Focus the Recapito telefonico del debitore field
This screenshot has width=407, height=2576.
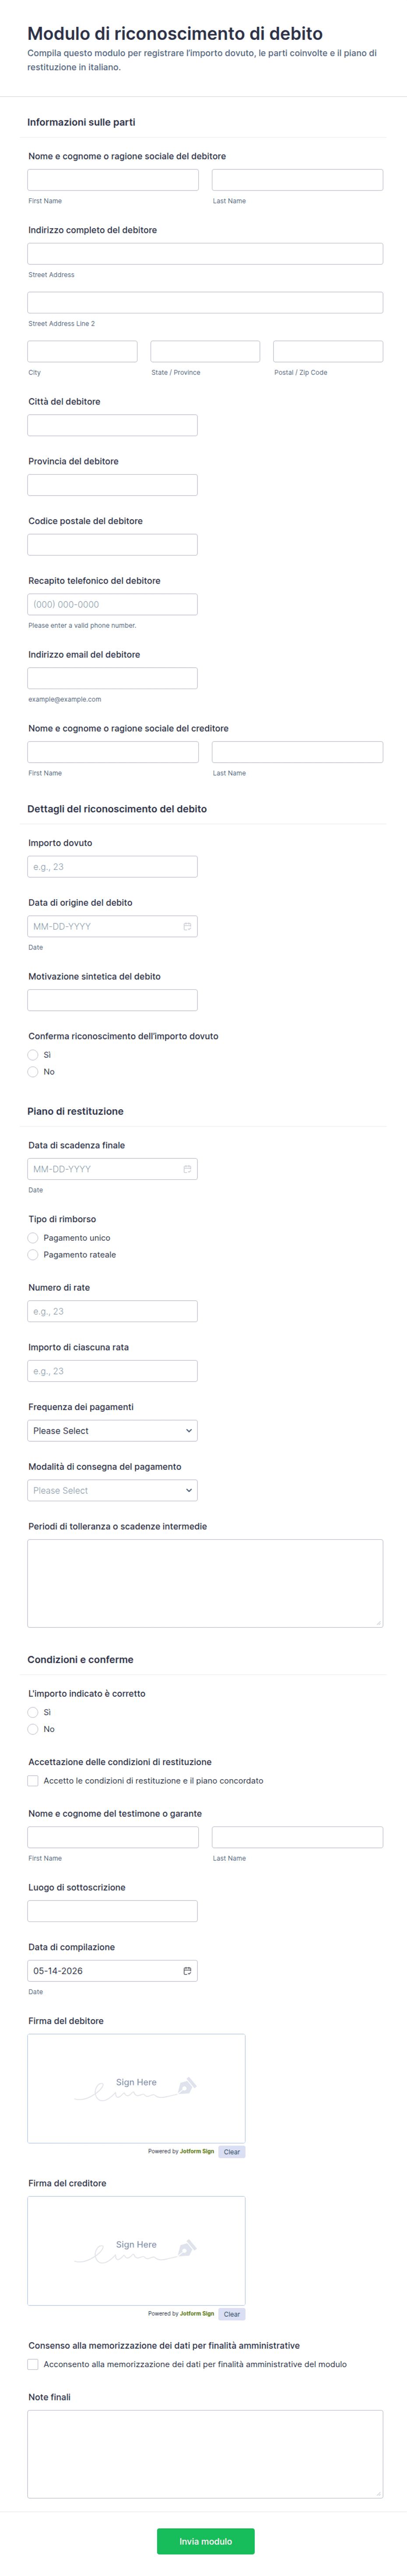tap(112, 604)
